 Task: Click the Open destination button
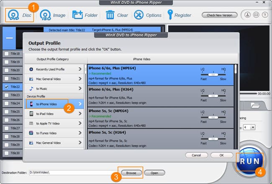[x=154, y=173]
